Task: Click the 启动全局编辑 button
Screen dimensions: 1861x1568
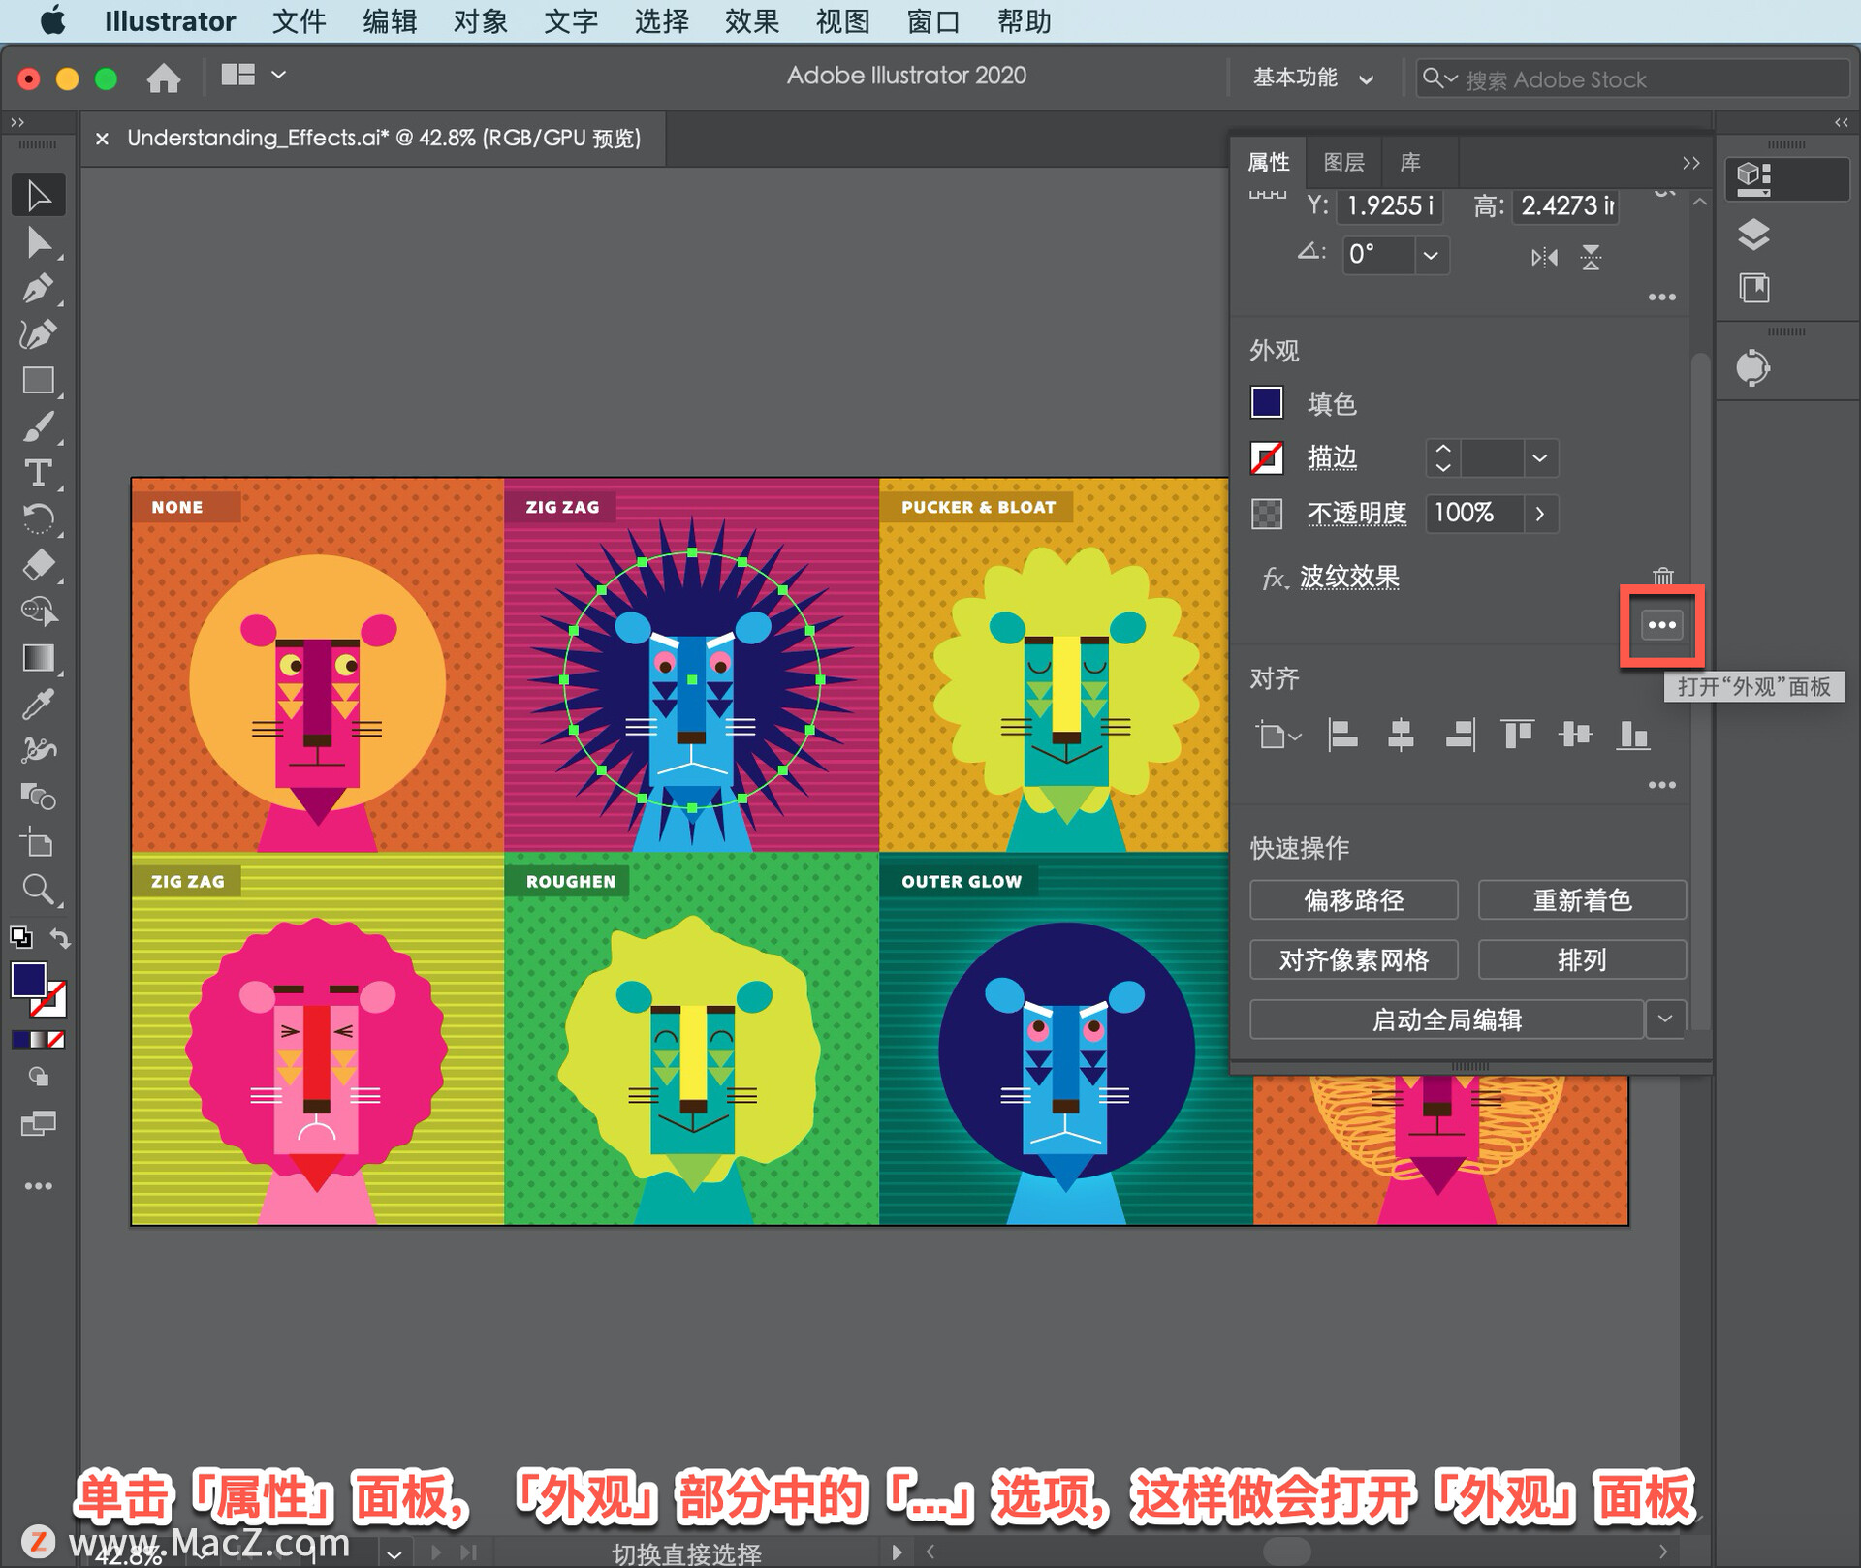Action: pos(1446,1019)
